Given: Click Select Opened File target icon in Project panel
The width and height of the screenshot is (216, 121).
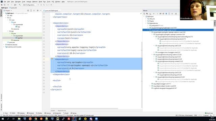Looking at the screenshot, I should click(x=28, y=10).
